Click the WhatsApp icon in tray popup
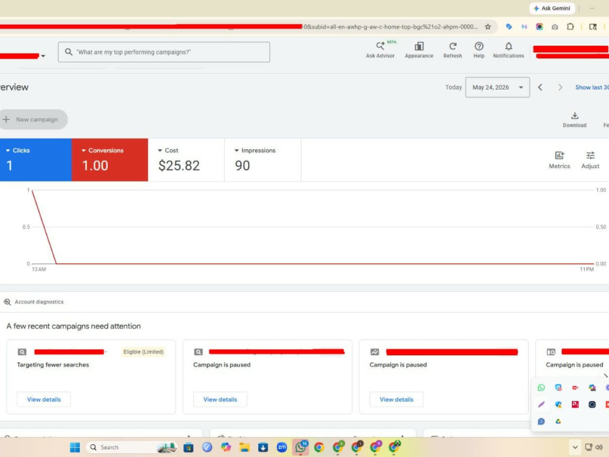Image resolution: width=609 pixels, height=457 pixels. pyautogui.click(x=541, y=388)
